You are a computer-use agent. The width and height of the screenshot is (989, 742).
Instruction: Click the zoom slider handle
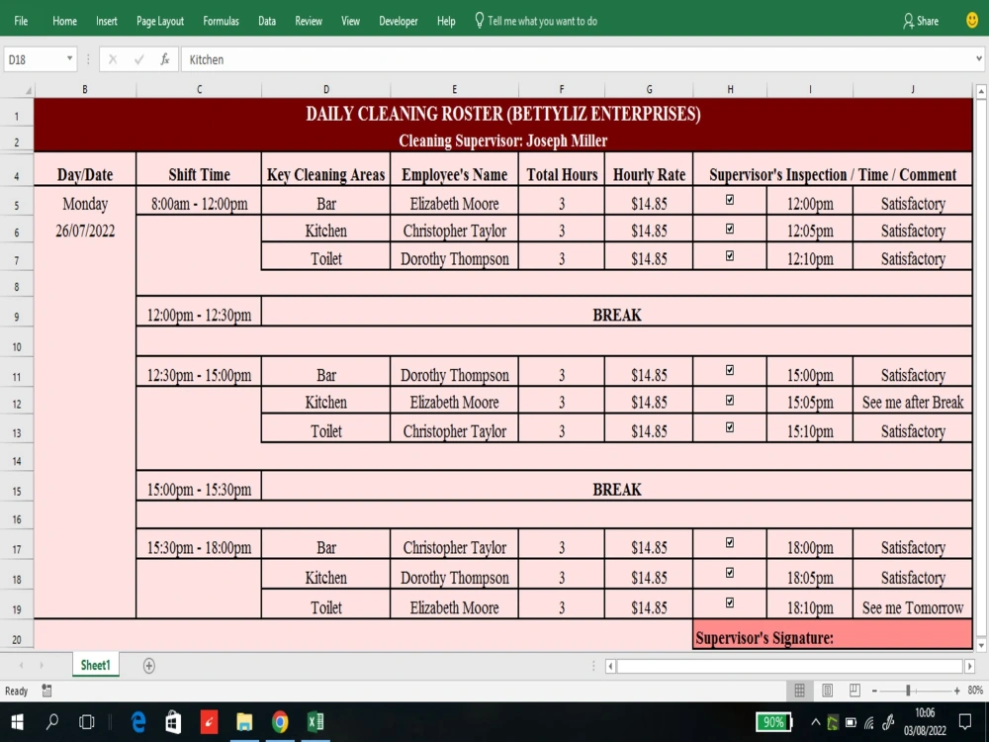[908, 691]
